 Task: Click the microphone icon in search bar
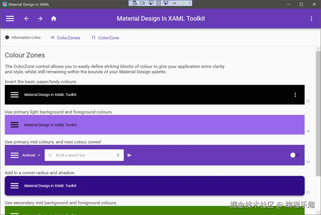[118, 155]
